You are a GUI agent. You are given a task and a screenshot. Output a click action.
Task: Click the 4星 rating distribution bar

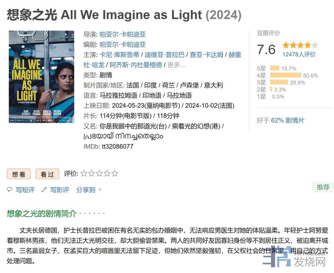(286, 76)
